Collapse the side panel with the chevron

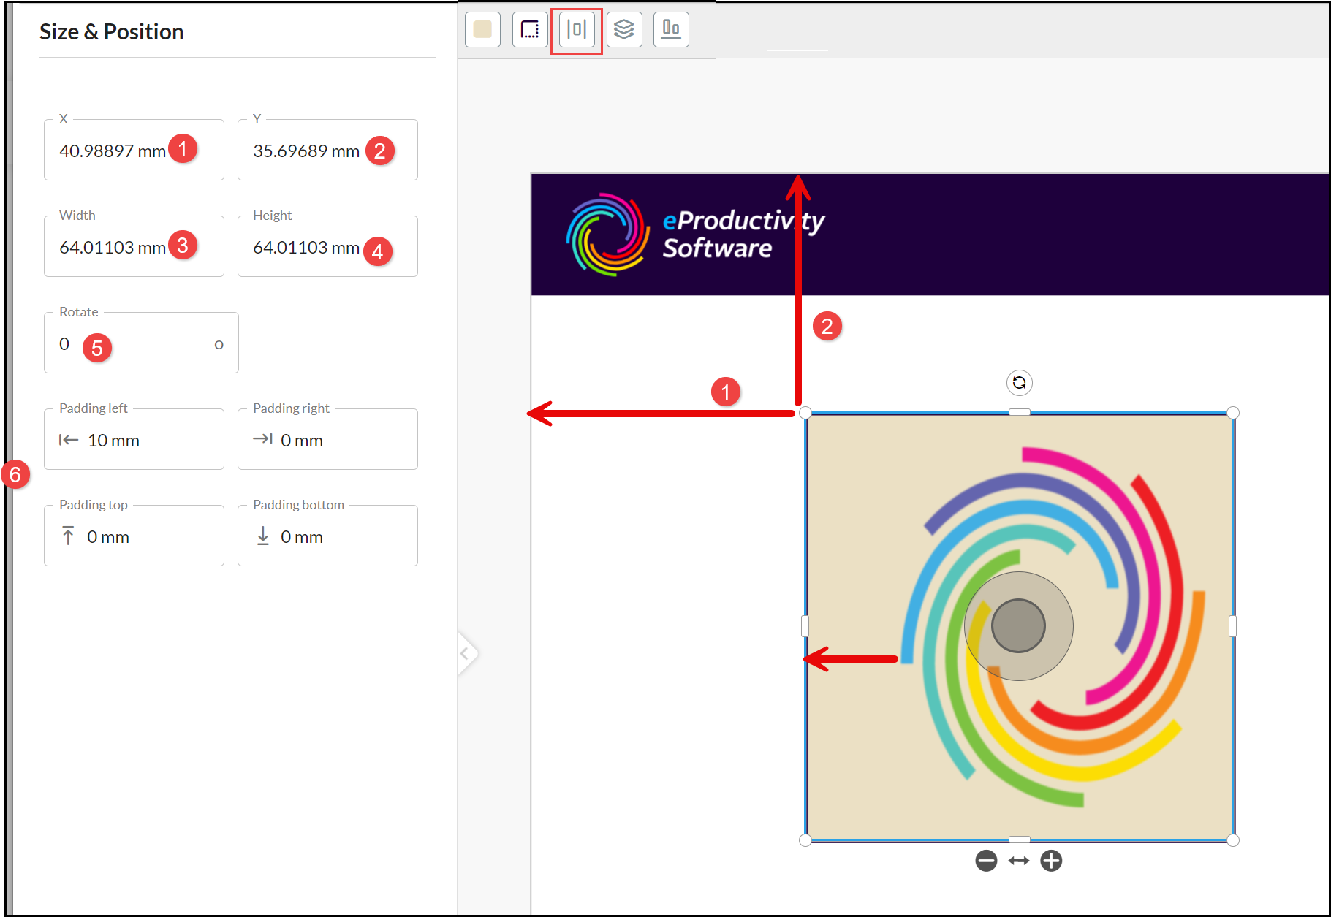[x=466, y=653]
